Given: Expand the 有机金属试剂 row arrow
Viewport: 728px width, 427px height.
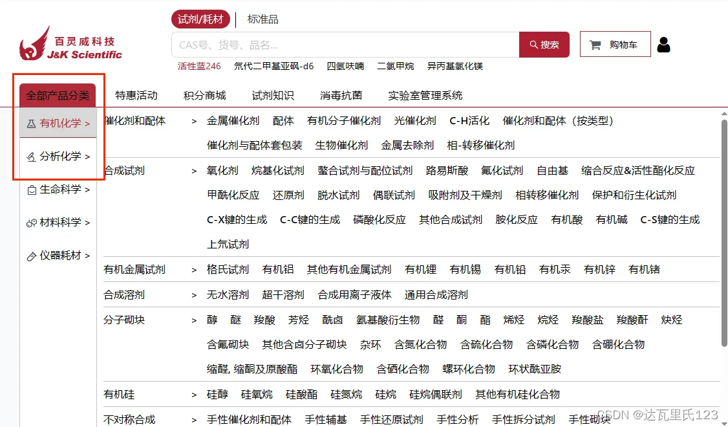Looking at the screenshot, I should pos(194,270).
